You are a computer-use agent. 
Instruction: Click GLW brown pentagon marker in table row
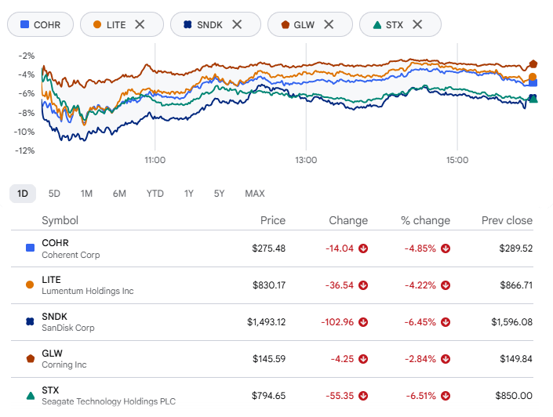(31, 358)
